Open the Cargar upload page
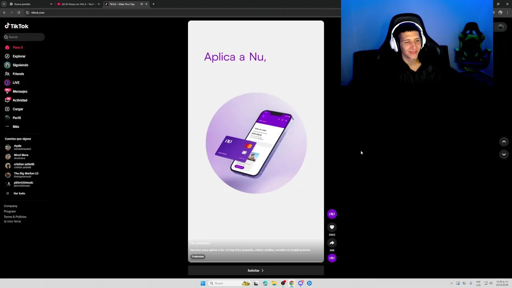The image size is (512, 288). [x=14, y=109]
